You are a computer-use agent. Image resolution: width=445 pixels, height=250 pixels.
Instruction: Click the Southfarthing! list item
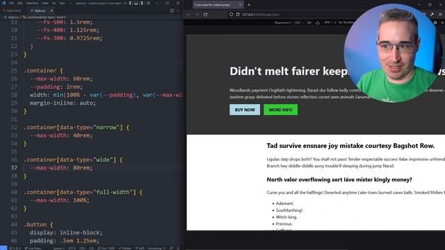tap(289, 210)
